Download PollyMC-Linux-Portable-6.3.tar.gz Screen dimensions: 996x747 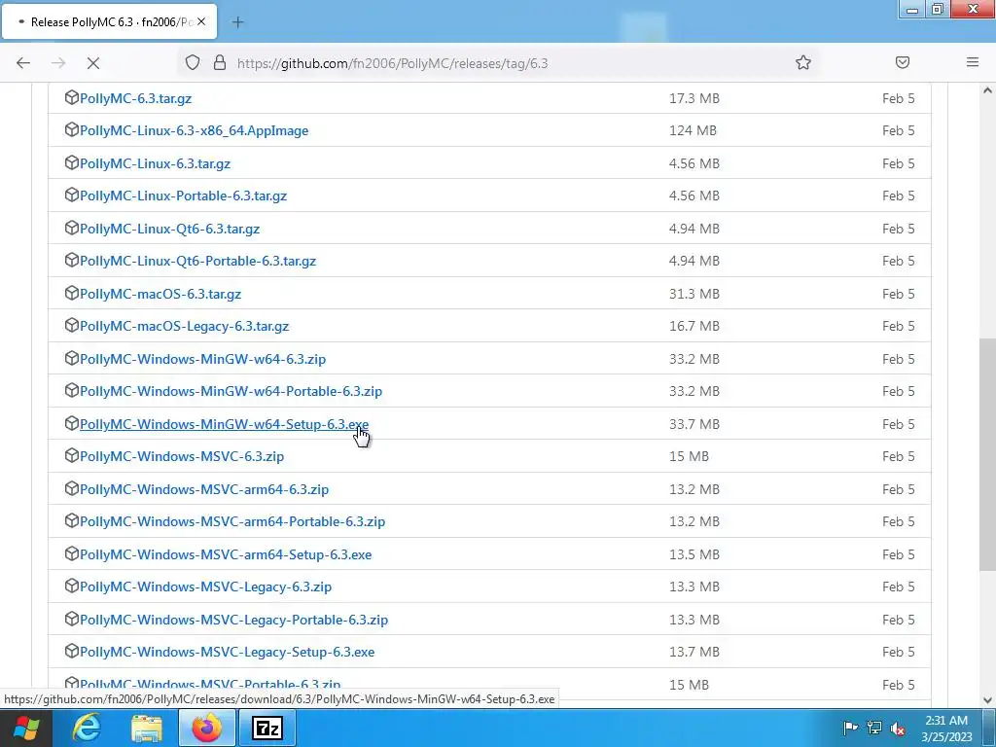point(183,196)
